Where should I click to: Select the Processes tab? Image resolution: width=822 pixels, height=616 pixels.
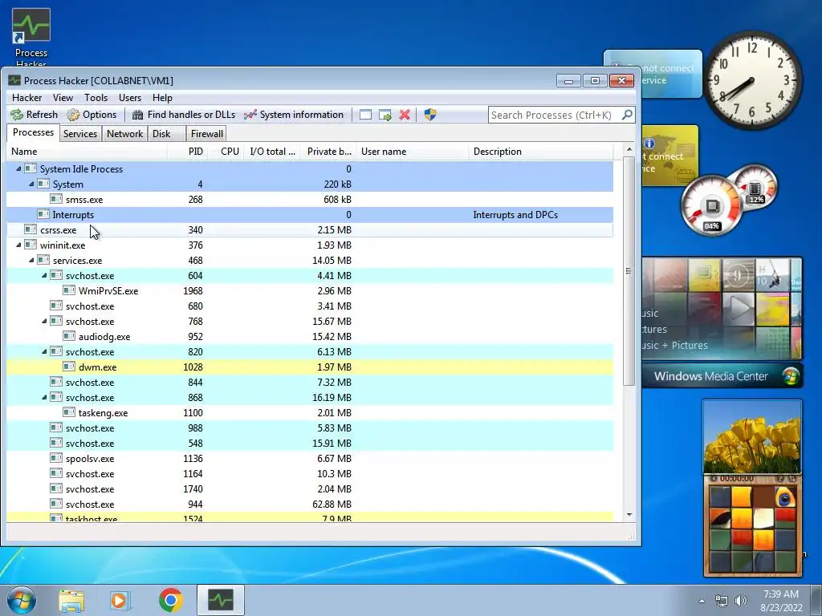point(33,132)
